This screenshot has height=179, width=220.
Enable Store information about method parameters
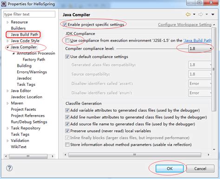click(x=67, y=145)
